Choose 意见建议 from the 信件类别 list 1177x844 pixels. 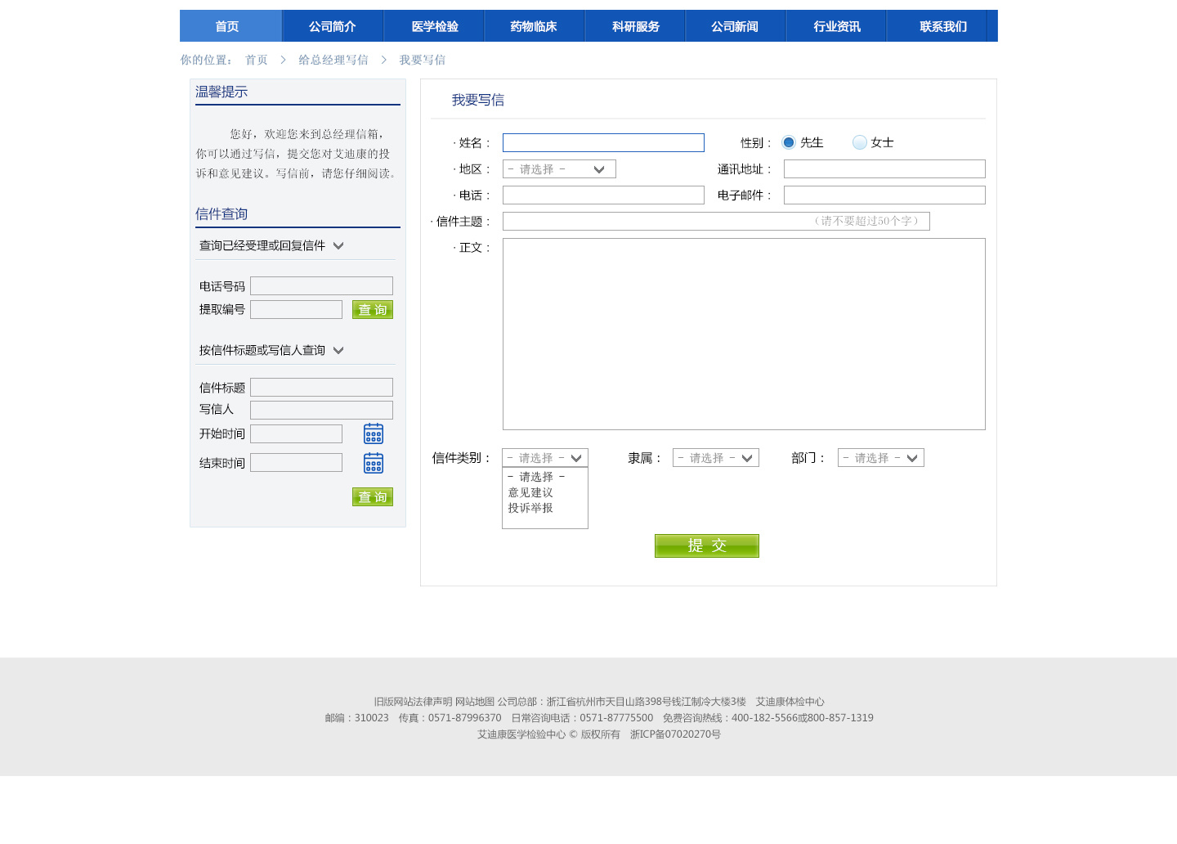coord(530,492)
